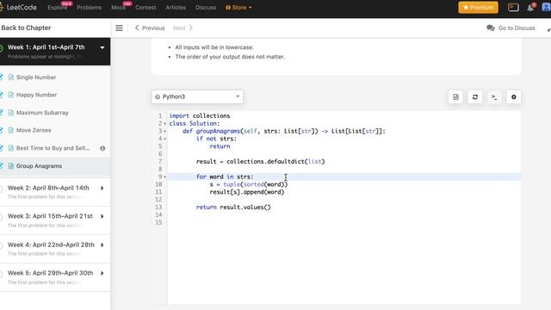The image size is (551, 310).
Task: Click the document icon next to Move Zeroes
Action: [x=11, y=130]
